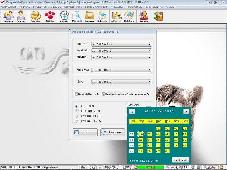
Task: Open the Produtos boxes icon
Action: tap(35, 16)
